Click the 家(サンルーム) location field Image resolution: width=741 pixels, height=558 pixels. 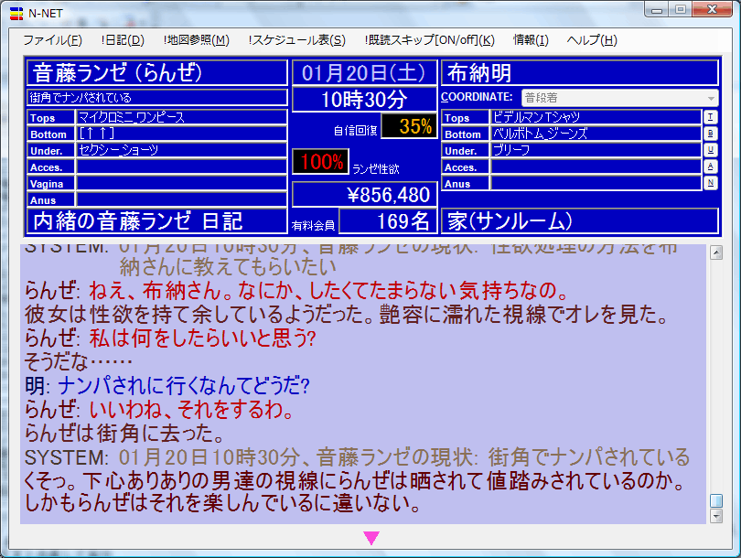click(x=579, y=220)
